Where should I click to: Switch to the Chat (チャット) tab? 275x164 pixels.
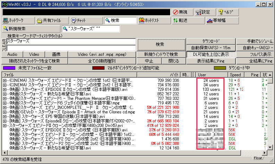[x=86, y=20]
